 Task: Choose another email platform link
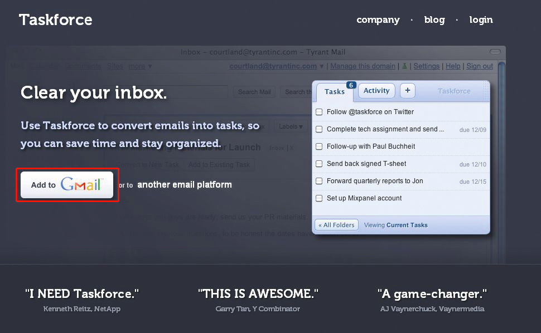point(184,185)
